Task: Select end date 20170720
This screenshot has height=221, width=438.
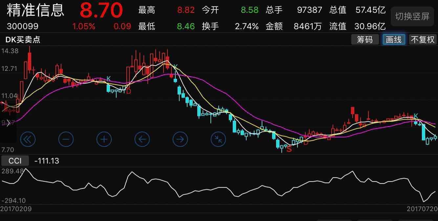Action: pyautogui.click(x=422, y=209)
